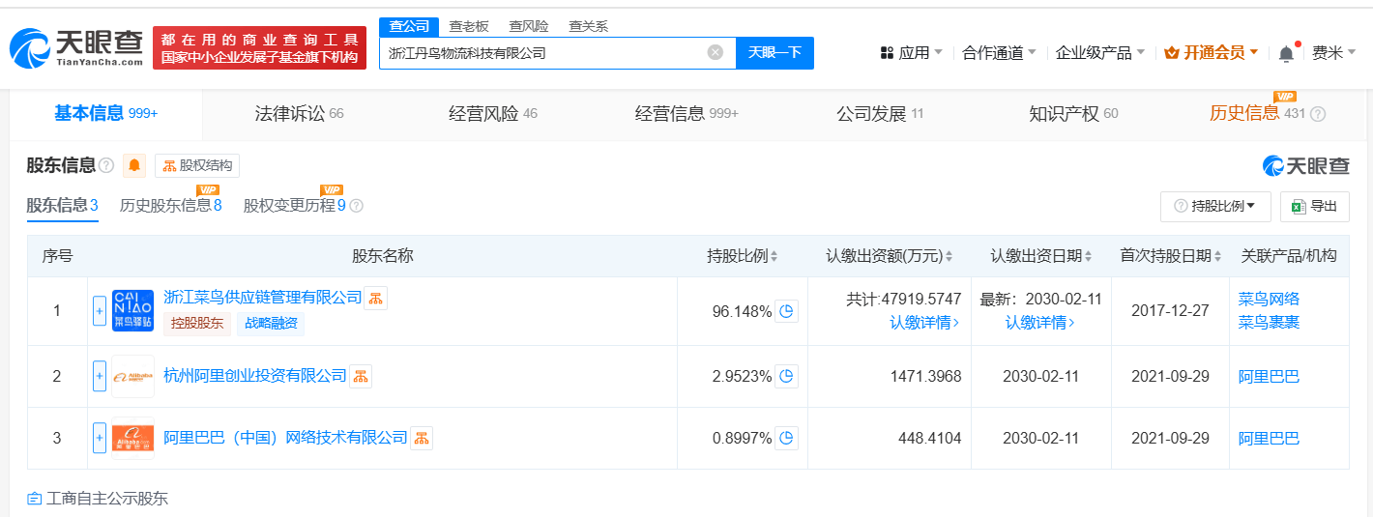This screenshot has width=1373, height=517.
Task: Click orange alert bell beside 股东信息
Action: point(134,165)
